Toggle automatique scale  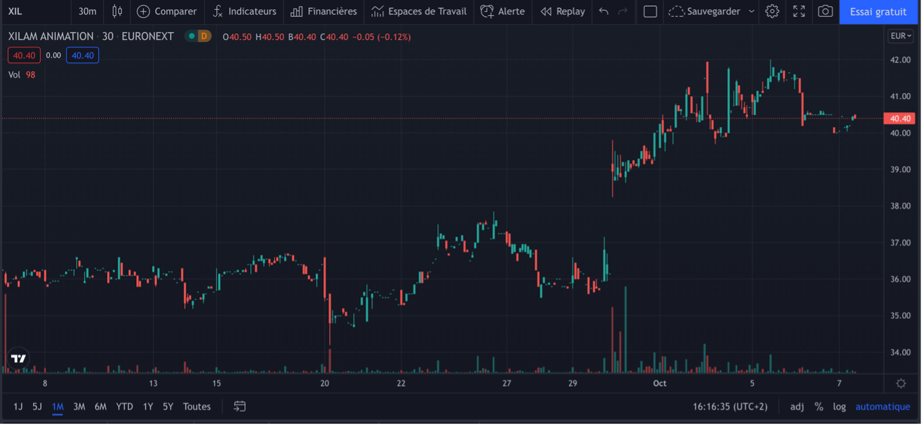click(883, 407)
